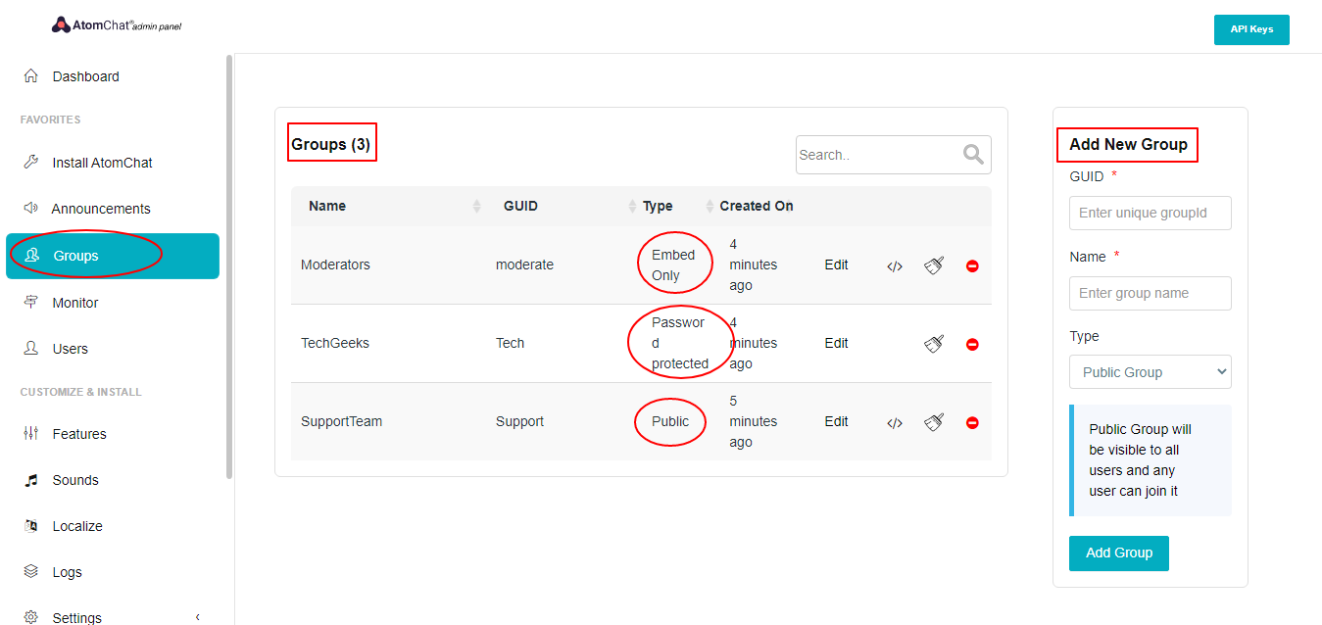
Task: Click the 'Tech' GUID cell
Action: [510, 343]
